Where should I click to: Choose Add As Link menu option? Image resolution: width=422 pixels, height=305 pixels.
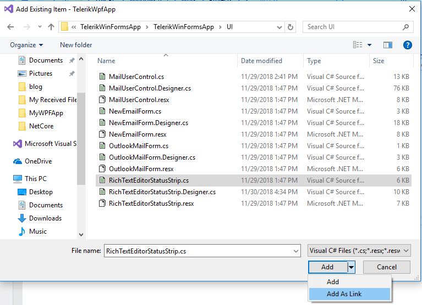tap(349, 294)
